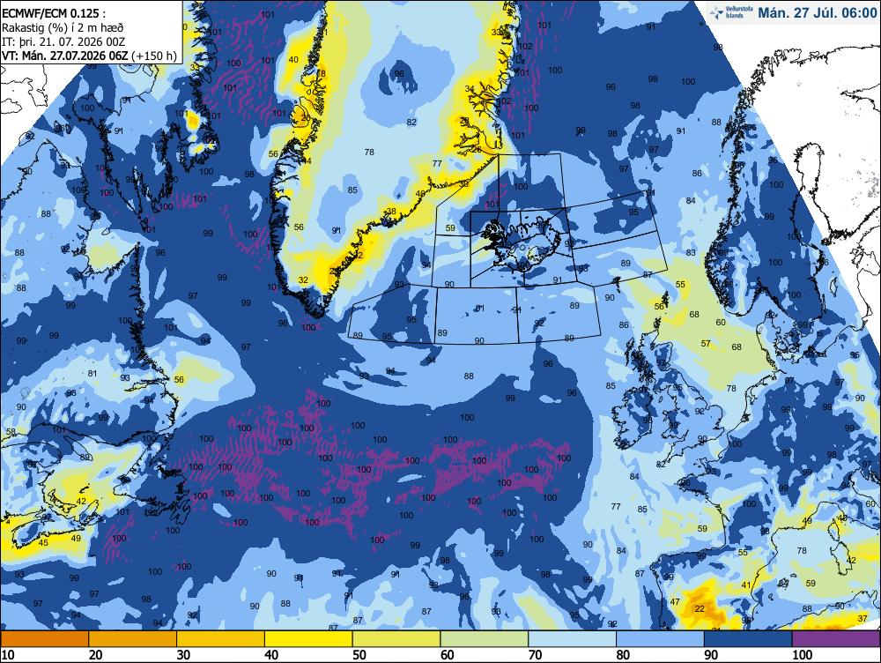Screen dimensions: 881x663
Task: Select the pale green 60–70 legend swatch
Action: pos(485,639)
